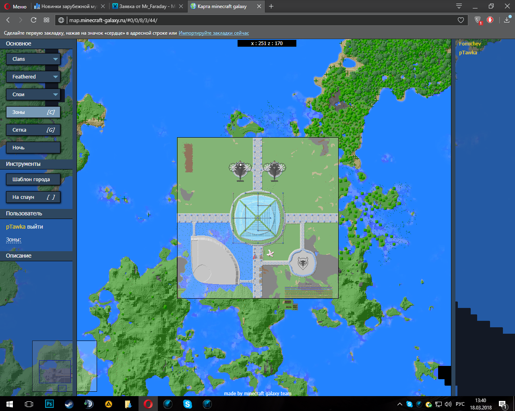Click the Шаблон города button
Screen dimensions: 515x411
coord(33,180)
